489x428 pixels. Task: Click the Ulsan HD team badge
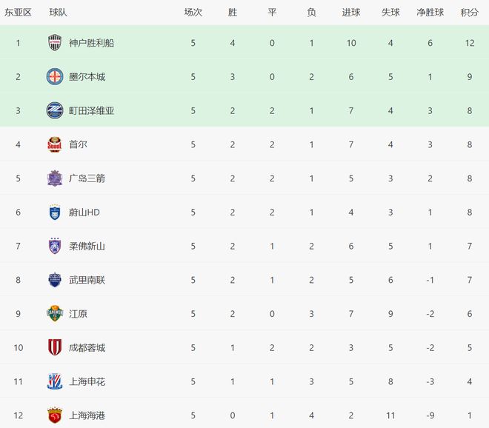[x=56, y=212]
